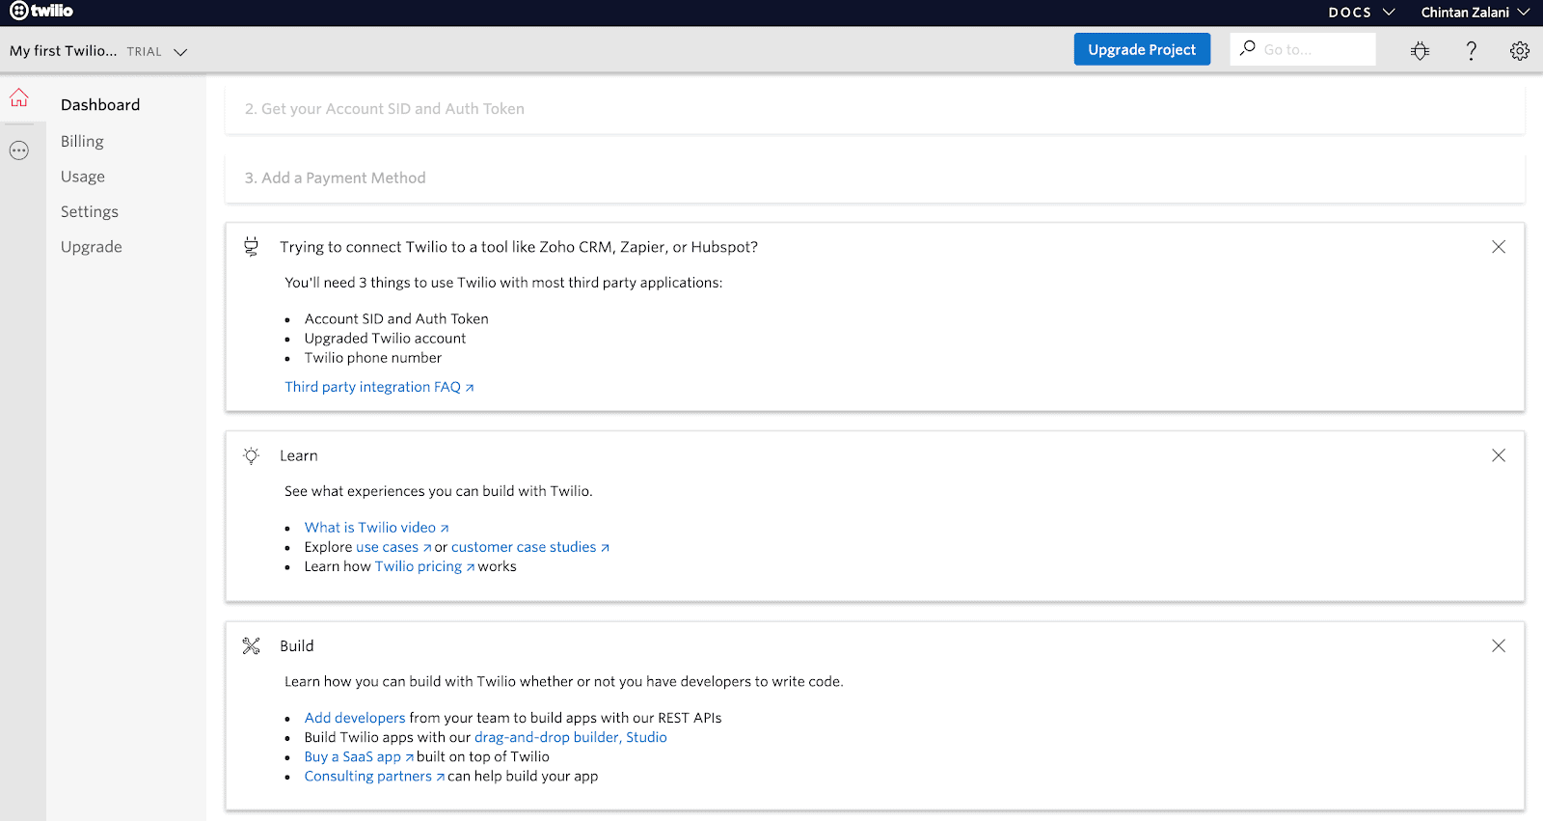This screenshot has height=821, width=1543.
Task: Select Usage in the sidebar
Action: (x=83, y=177)
